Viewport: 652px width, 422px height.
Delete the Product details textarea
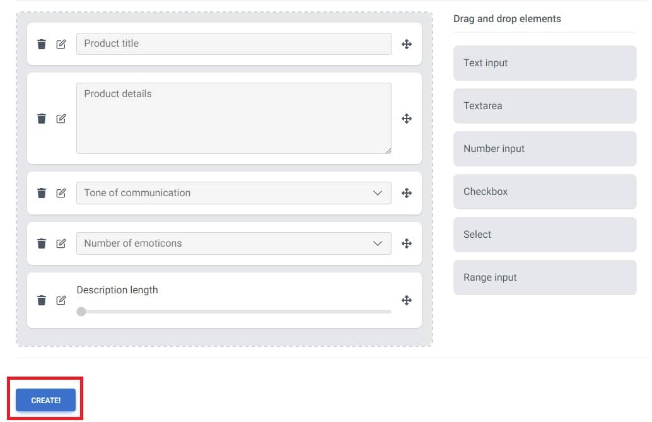pyautogui.click(x=42, y=119)
